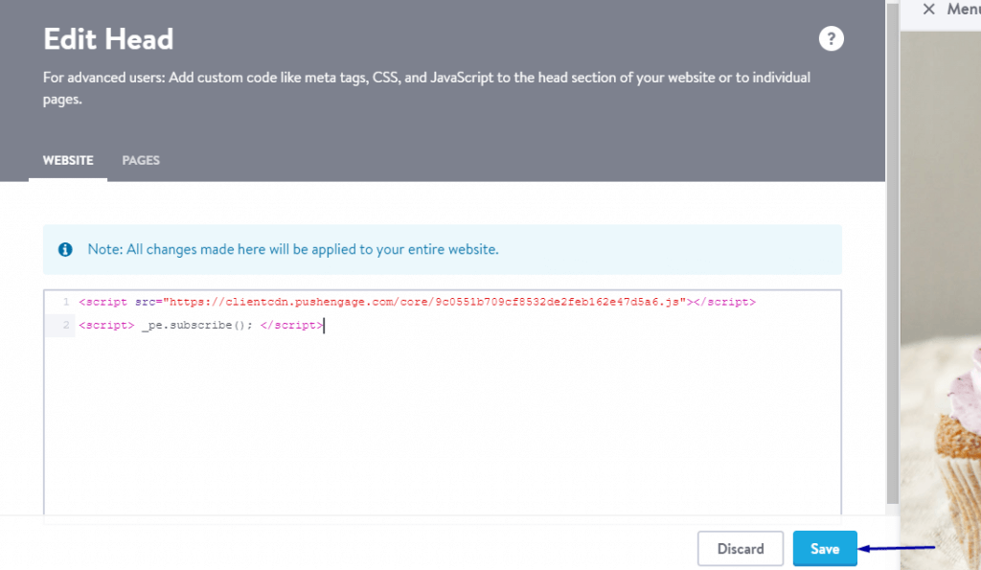The image size is (981, 570).
Task: Click the Menu label in the preview header
Action: (964, 9)
